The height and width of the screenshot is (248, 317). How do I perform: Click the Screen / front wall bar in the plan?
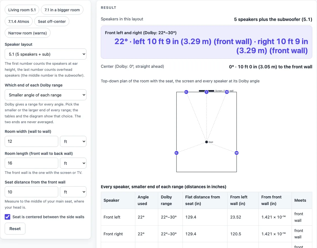pos(207,91)
